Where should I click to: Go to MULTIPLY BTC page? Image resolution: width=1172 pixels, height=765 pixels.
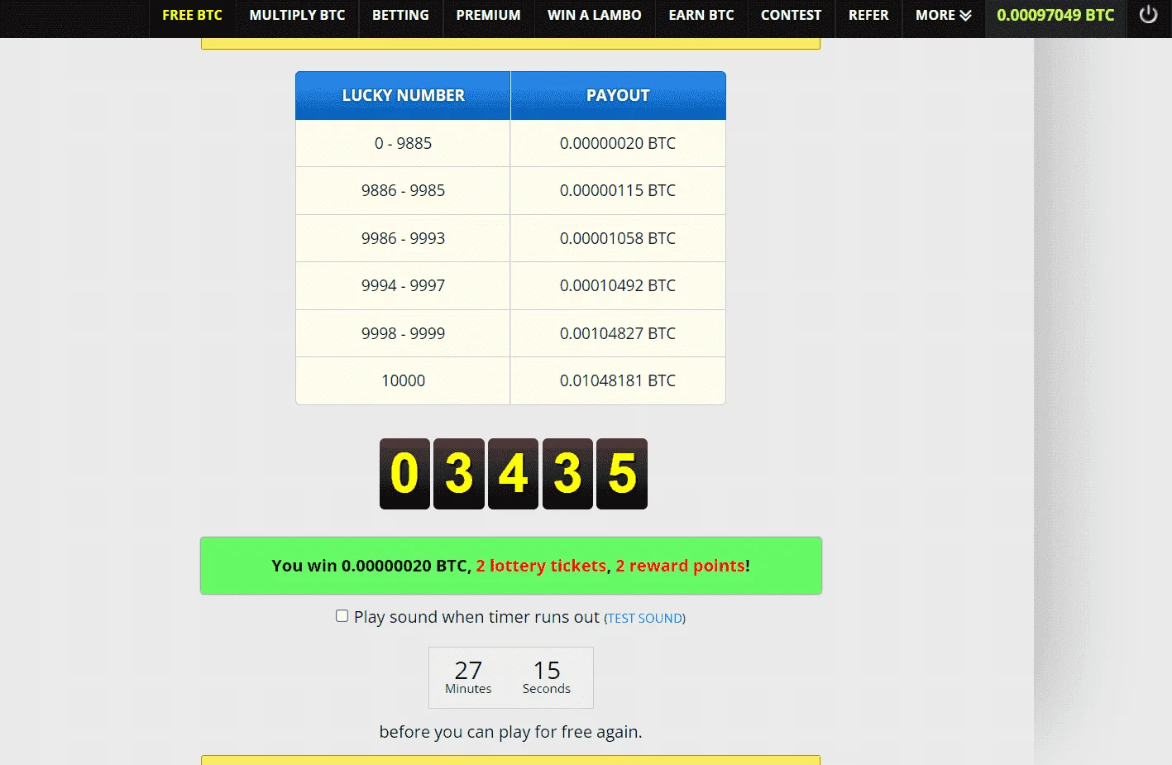297,16
